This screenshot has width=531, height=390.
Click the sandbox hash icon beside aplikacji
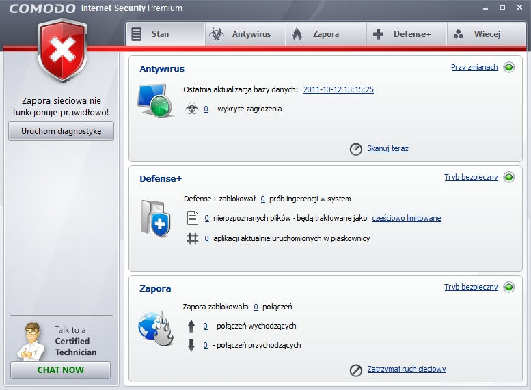(x=192, y=238)
